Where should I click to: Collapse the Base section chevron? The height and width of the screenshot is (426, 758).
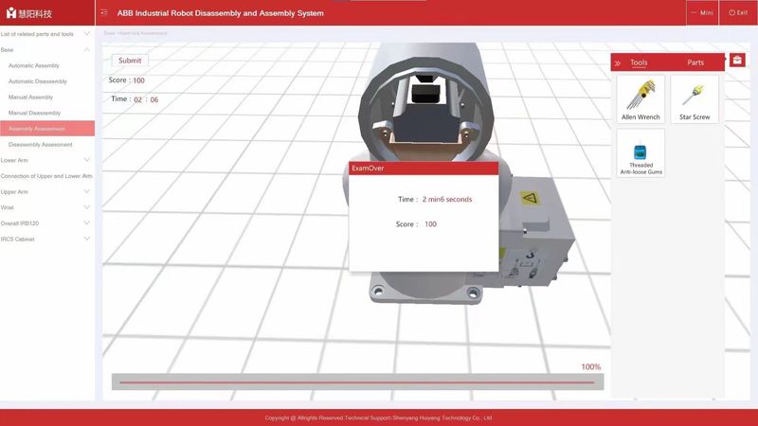[x=86, y=49]
